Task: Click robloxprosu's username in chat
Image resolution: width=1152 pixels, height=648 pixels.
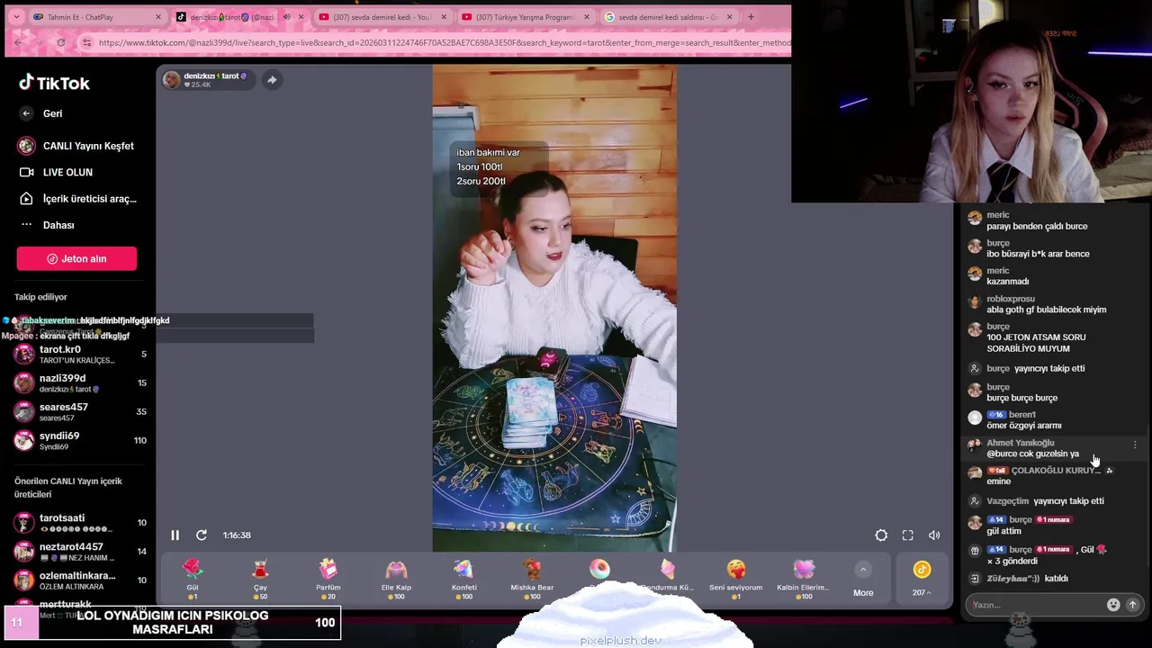Action: 1011,299
